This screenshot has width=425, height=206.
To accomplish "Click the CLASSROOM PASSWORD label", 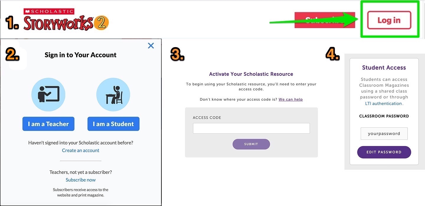I will coord(384,116).
